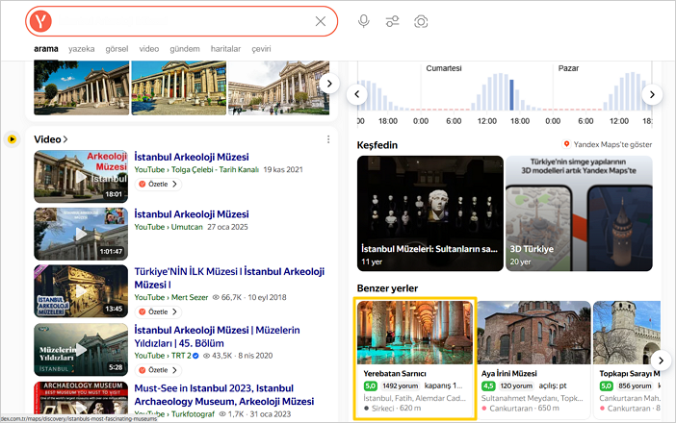676x423 pixels.
Task: Open Aya İrini Müzesi place card
Action: 533,360
